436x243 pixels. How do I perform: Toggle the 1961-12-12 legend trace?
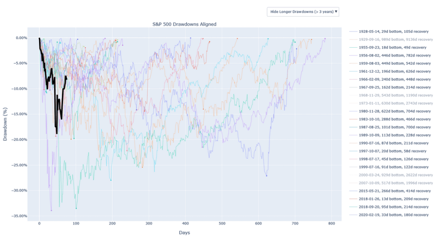pos(390,71)
